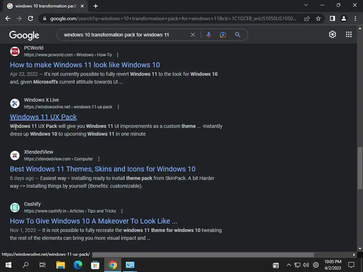Open the volume control tray icon

[x=306, y=265]
